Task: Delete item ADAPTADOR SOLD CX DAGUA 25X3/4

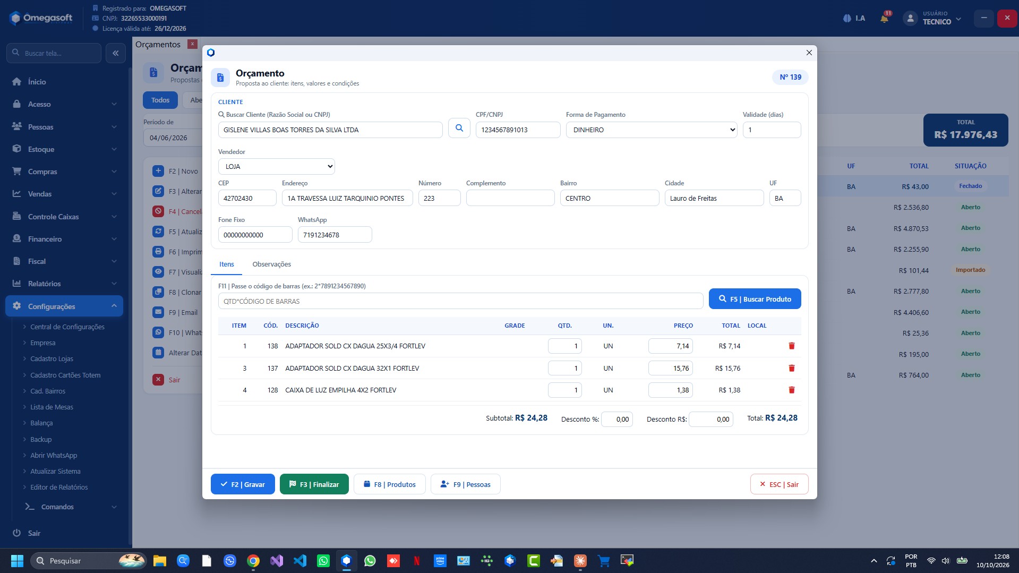Action: pos(791,346)
